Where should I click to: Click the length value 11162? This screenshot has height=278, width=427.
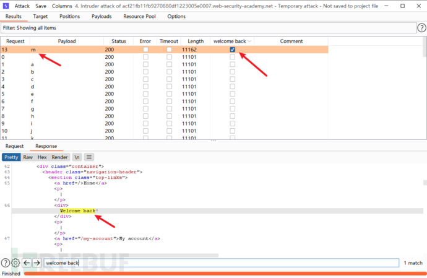pos(189,50)
